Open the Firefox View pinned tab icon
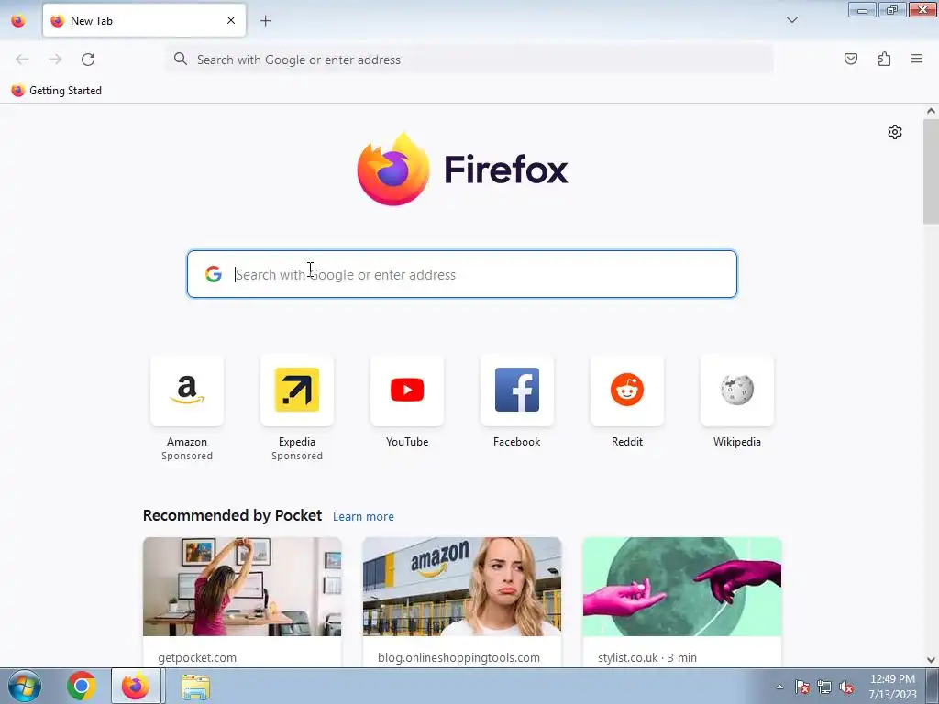Image resolution: width=939 pixels, height=704 pixels. [18, 20]
